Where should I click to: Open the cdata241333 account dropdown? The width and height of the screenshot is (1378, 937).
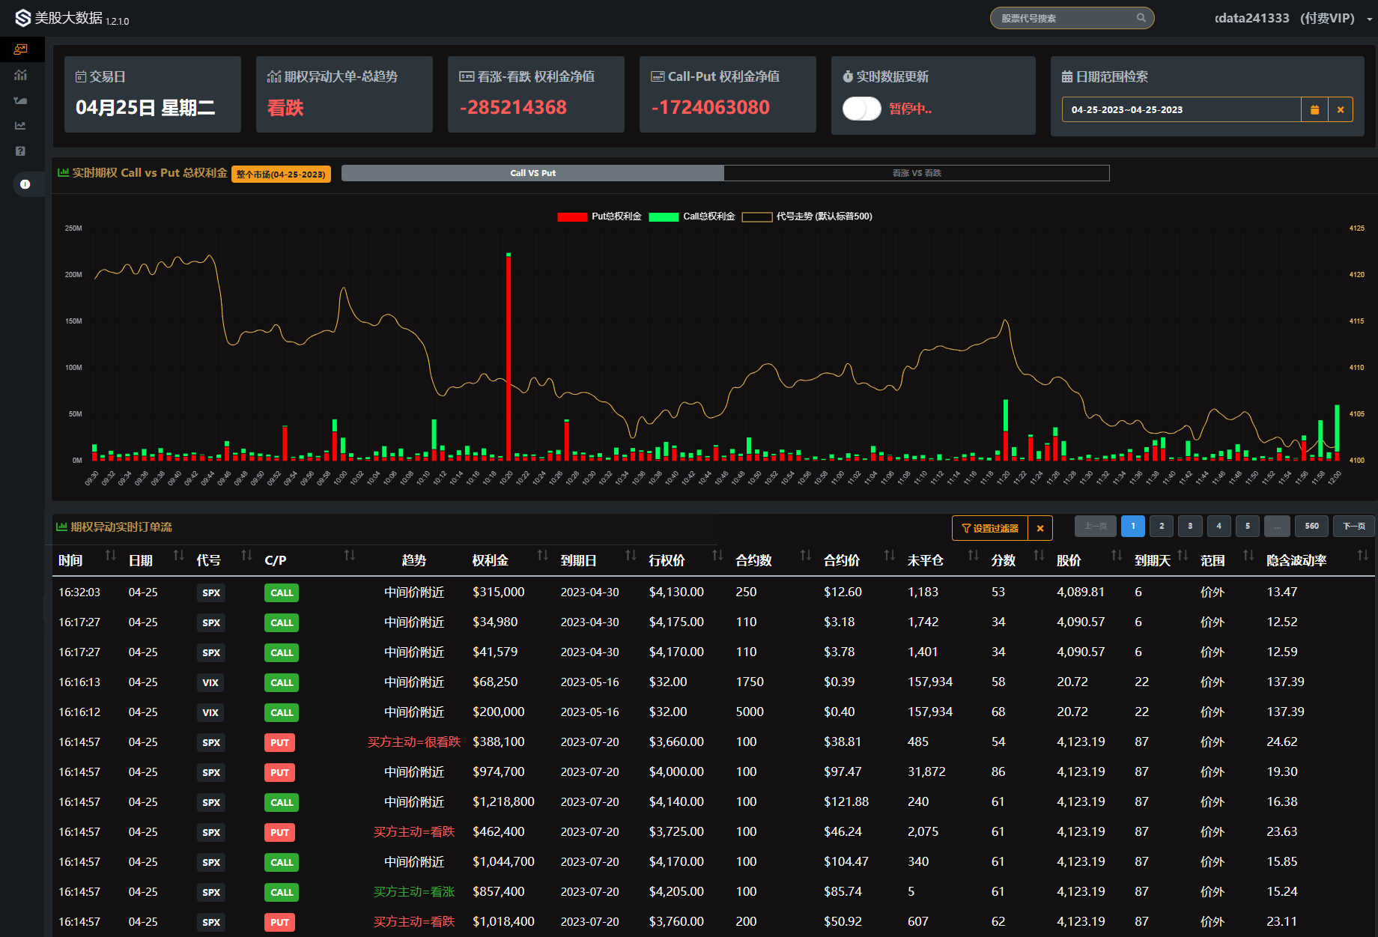pos(1293,18)
